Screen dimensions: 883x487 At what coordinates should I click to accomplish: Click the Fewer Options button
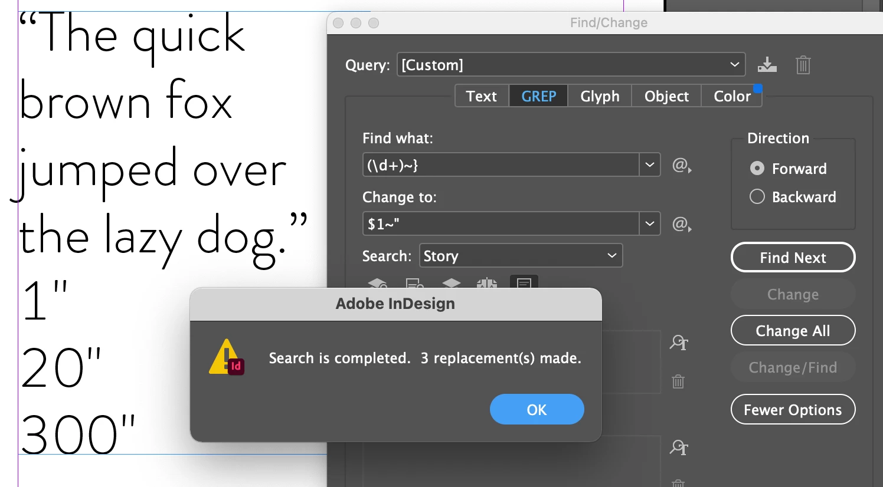(793, 410)
